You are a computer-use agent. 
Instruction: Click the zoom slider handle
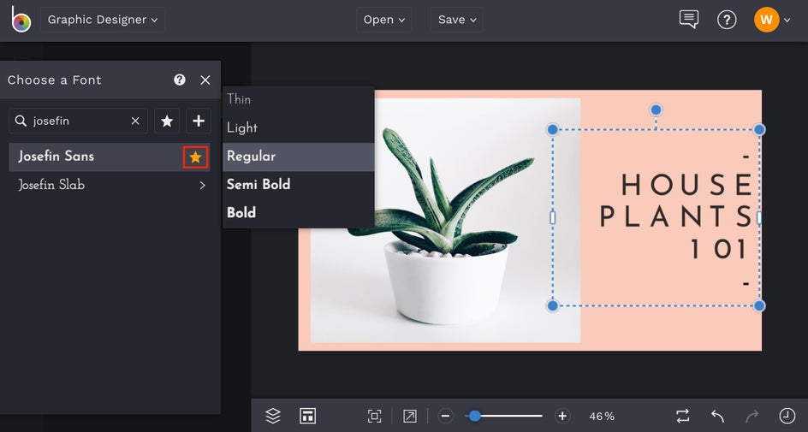coord(474,416)
